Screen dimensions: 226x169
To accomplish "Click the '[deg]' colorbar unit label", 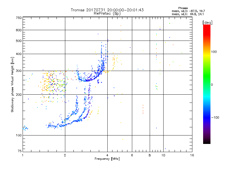I will tap(207, 23).
